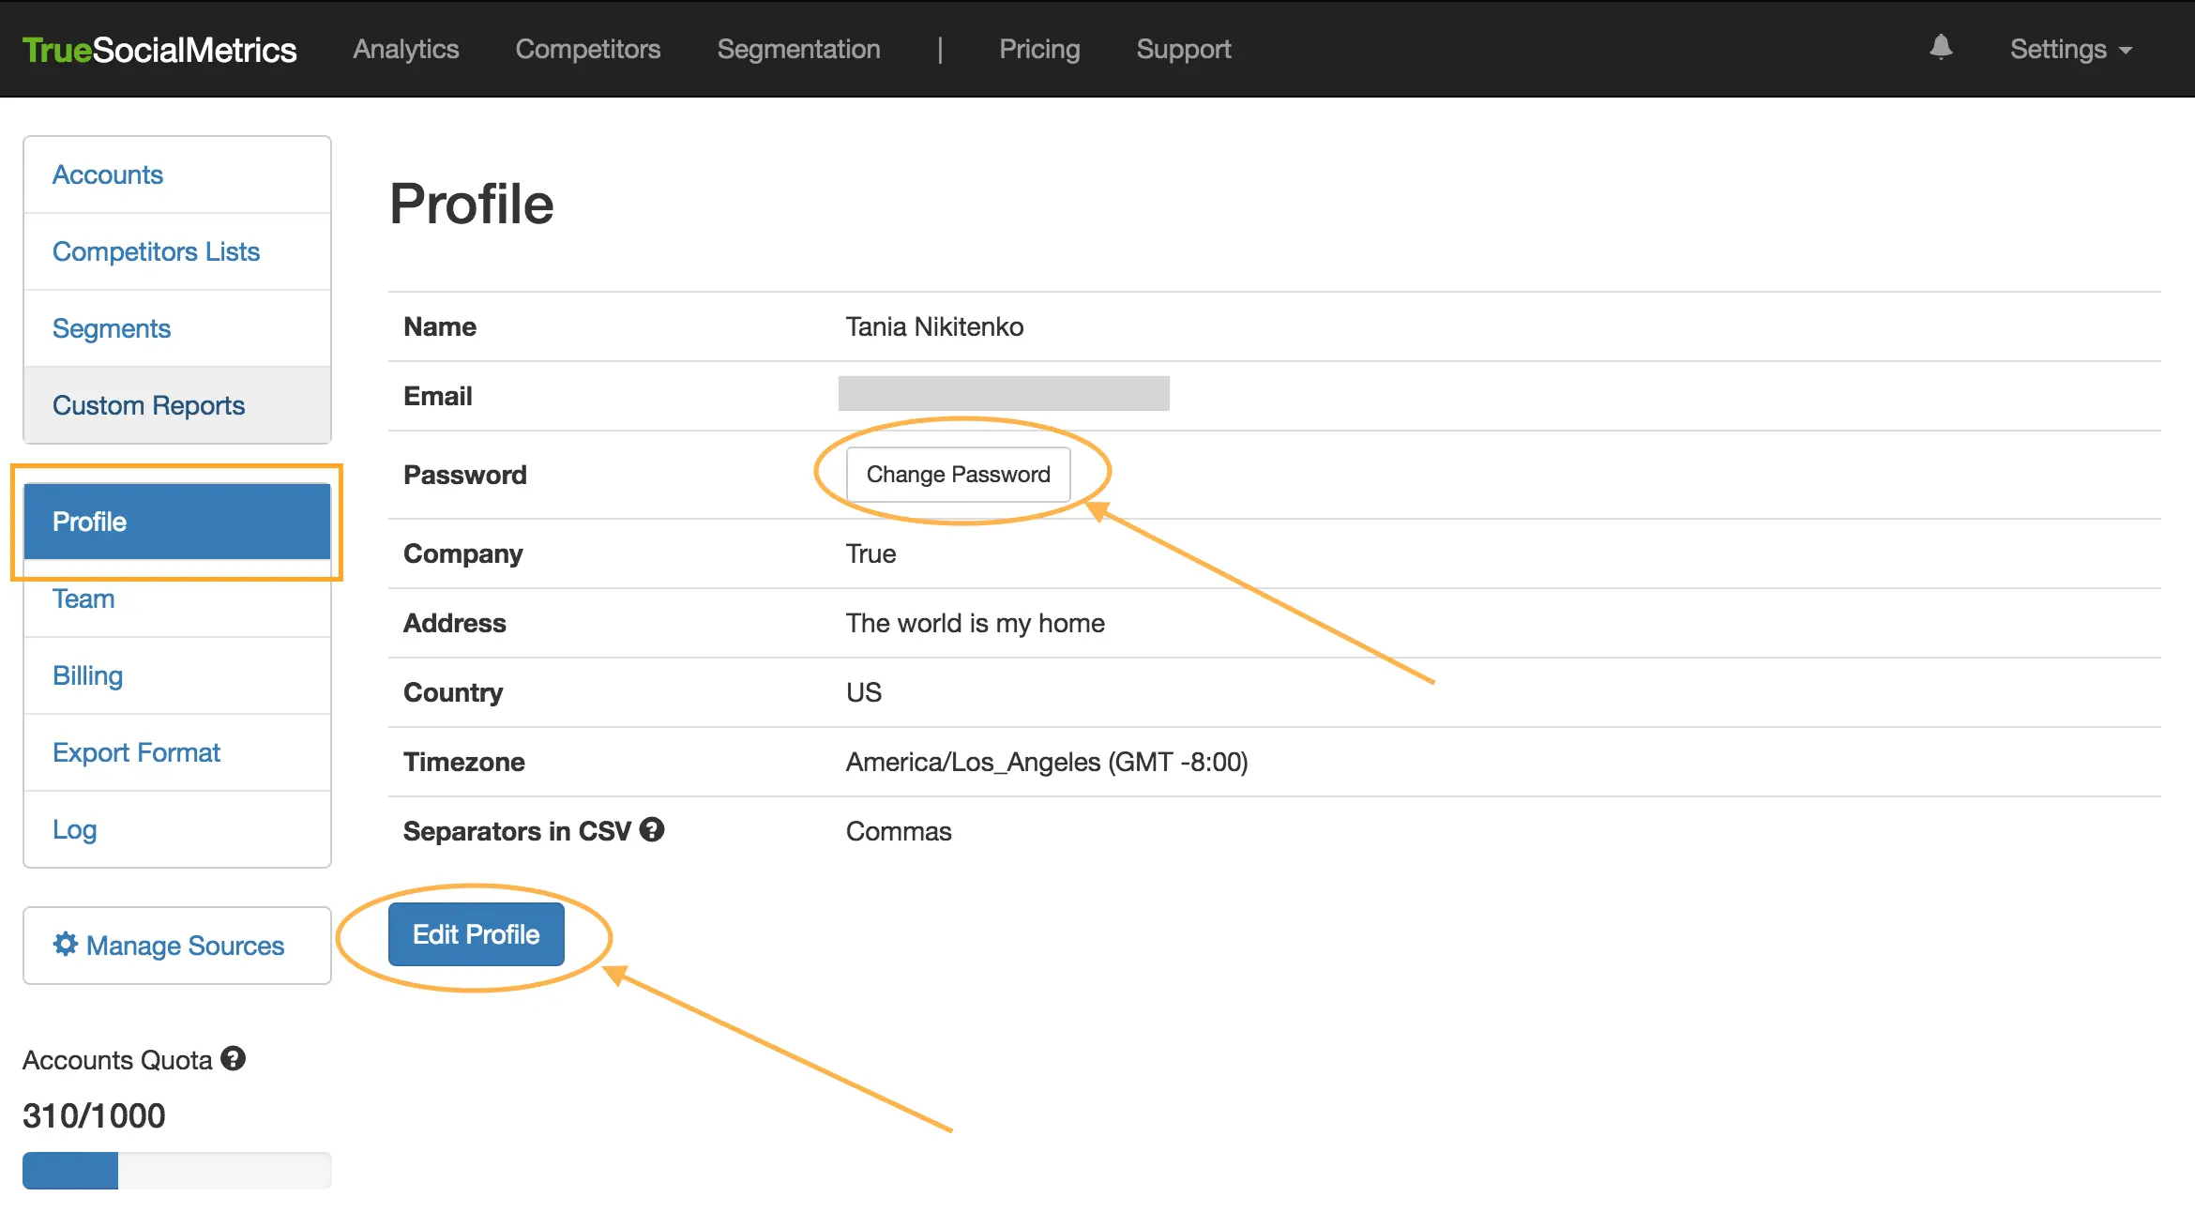The height and width of the screenshot is (1227, 2195).
Task: View the Log page
Action: click(x=75, y=830)
